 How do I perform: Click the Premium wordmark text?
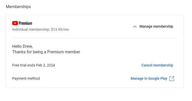click(25, 23)
